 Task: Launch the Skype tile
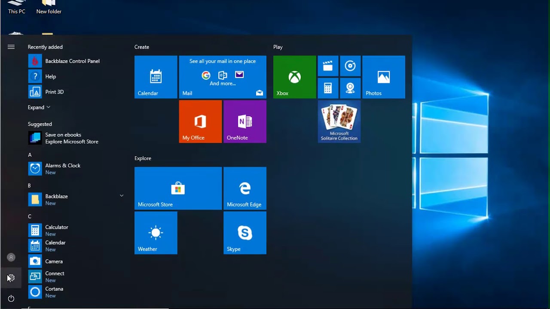[245, 233]
